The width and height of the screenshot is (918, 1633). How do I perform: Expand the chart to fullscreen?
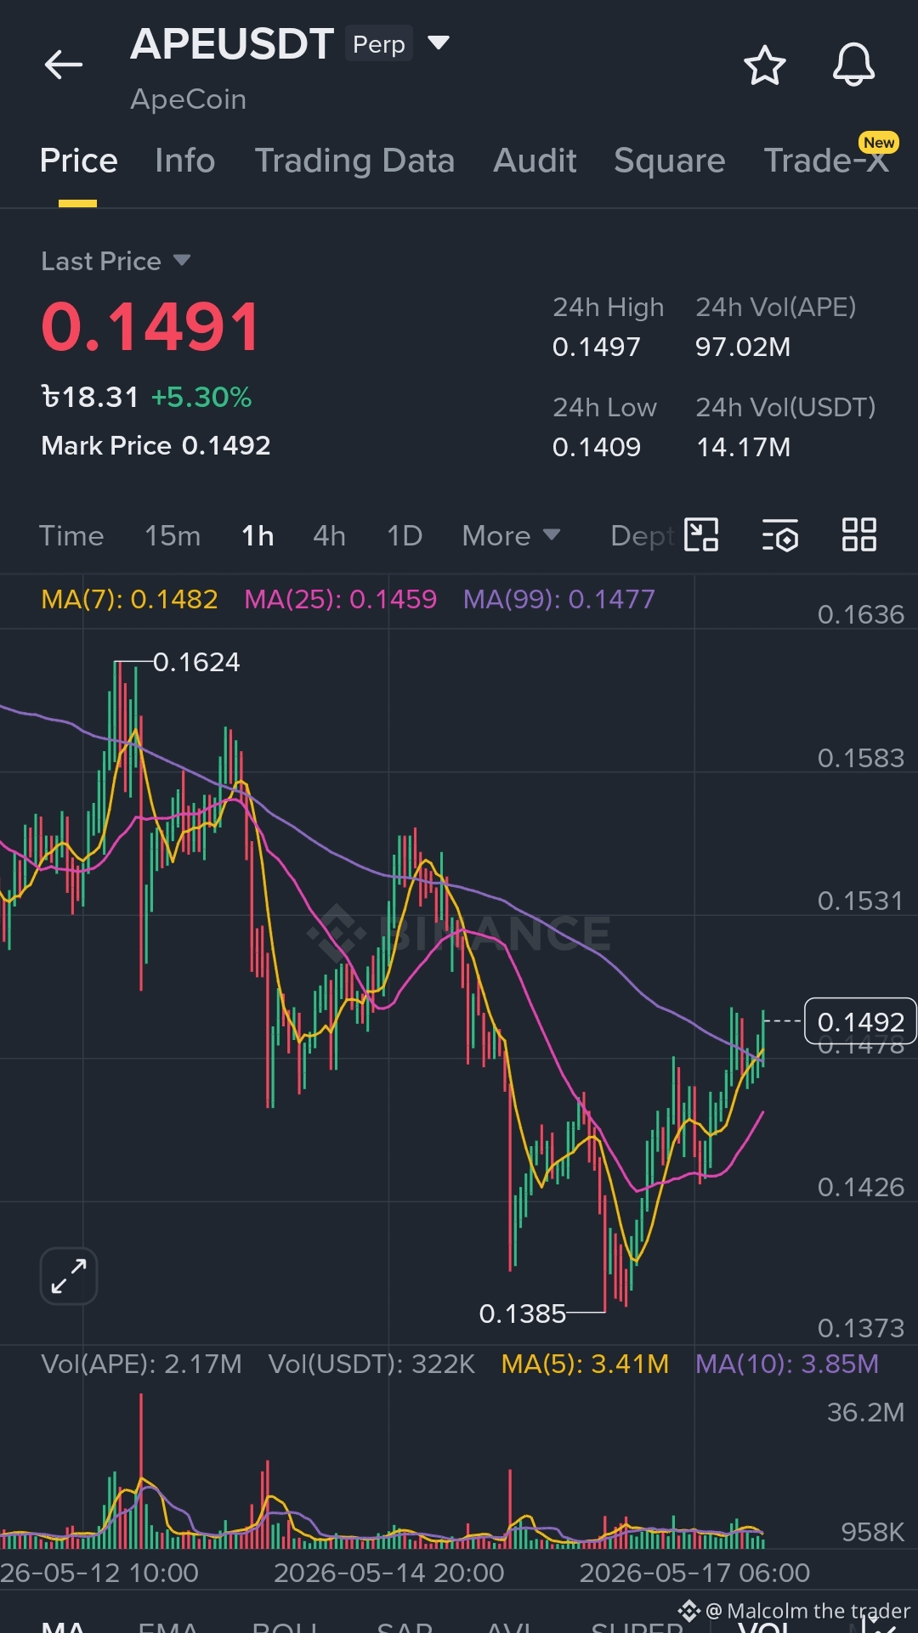(x=69, y=1276)
